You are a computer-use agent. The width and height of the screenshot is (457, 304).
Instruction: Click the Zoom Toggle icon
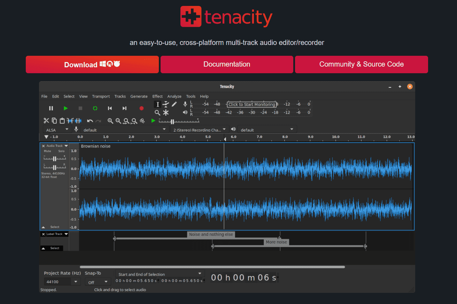(x=142, y=121)
